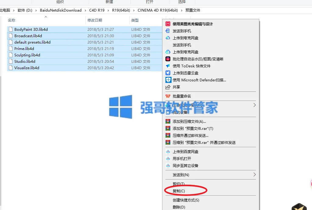
Task: Click the file icon of BodyPaint 3D.lib4d
Action: [11, 30]
